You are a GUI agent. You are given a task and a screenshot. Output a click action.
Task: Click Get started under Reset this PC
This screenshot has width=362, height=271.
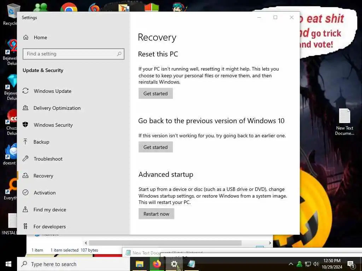(156, 93)
